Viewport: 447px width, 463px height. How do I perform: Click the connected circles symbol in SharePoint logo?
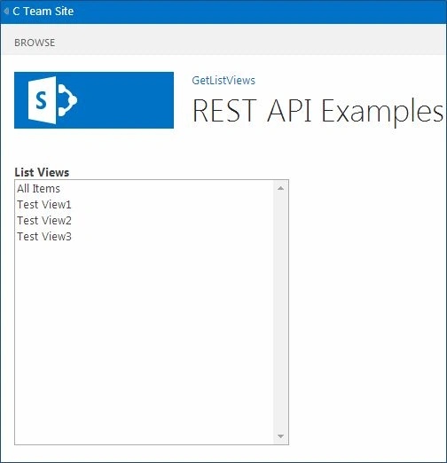pos(67,100)
